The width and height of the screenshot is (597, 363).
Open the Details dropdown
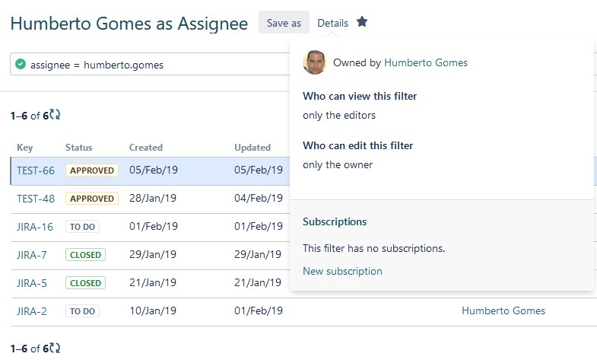[x=333, y=24]
